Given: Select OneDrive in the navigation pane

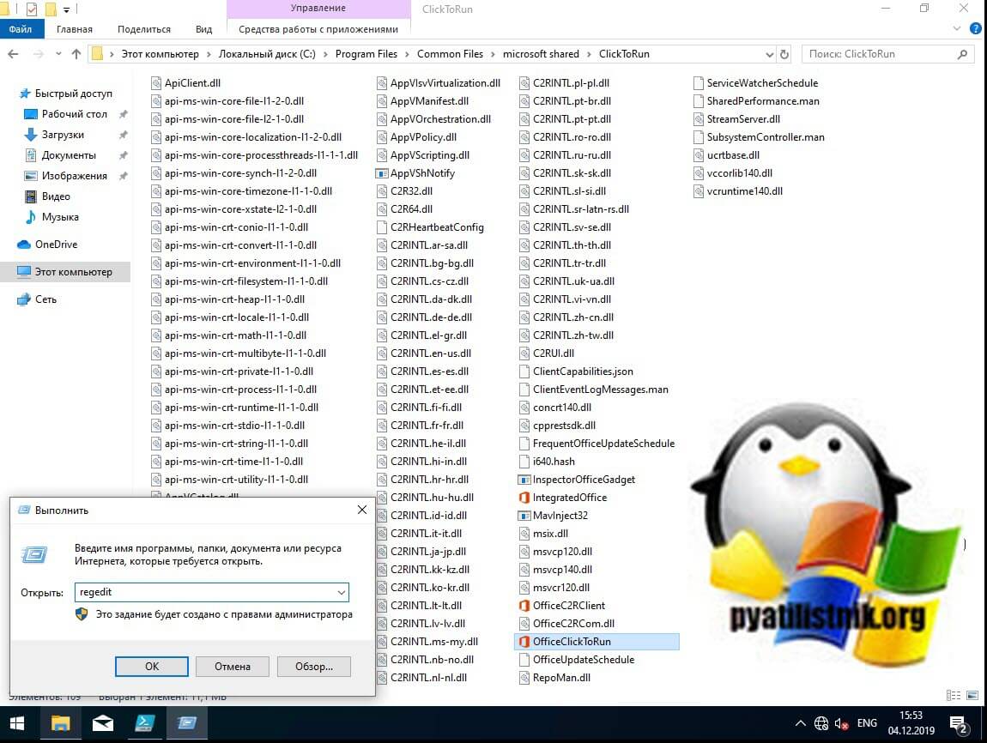Looking at the screenshot, I should [56, 245].
